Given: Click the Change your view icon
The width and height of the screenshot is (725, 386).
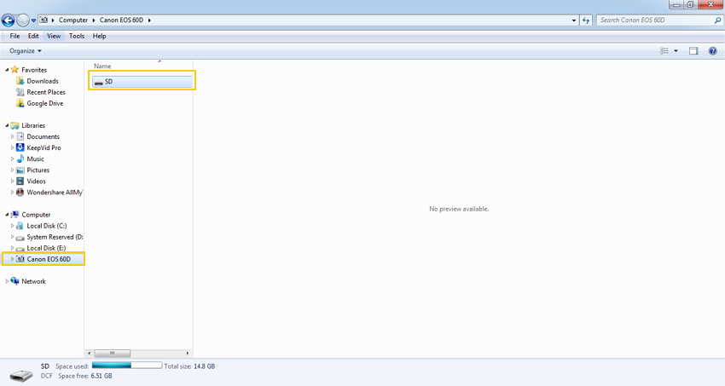Looking at the screenshot, I should pos(664,51).
